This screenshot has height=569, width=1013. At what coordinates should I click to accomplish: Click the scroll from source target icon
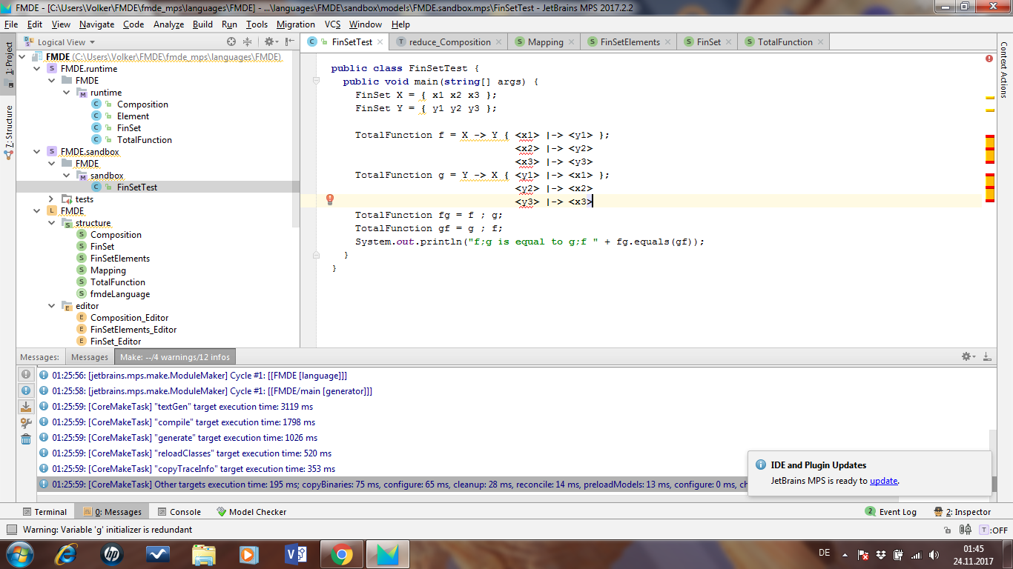point(231,42)
